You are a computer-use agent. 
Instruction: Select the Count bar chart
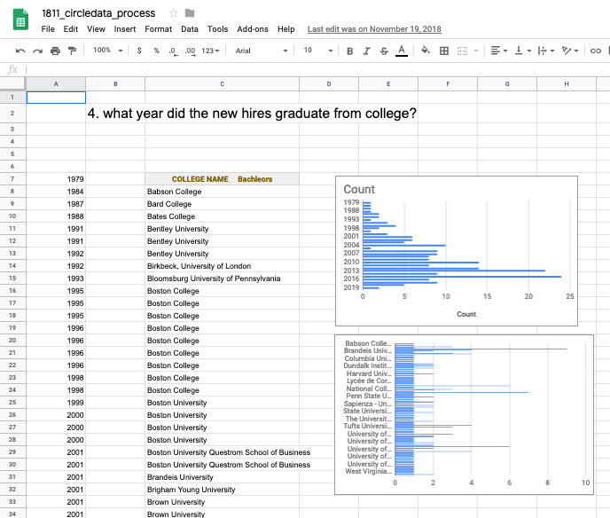457,251
